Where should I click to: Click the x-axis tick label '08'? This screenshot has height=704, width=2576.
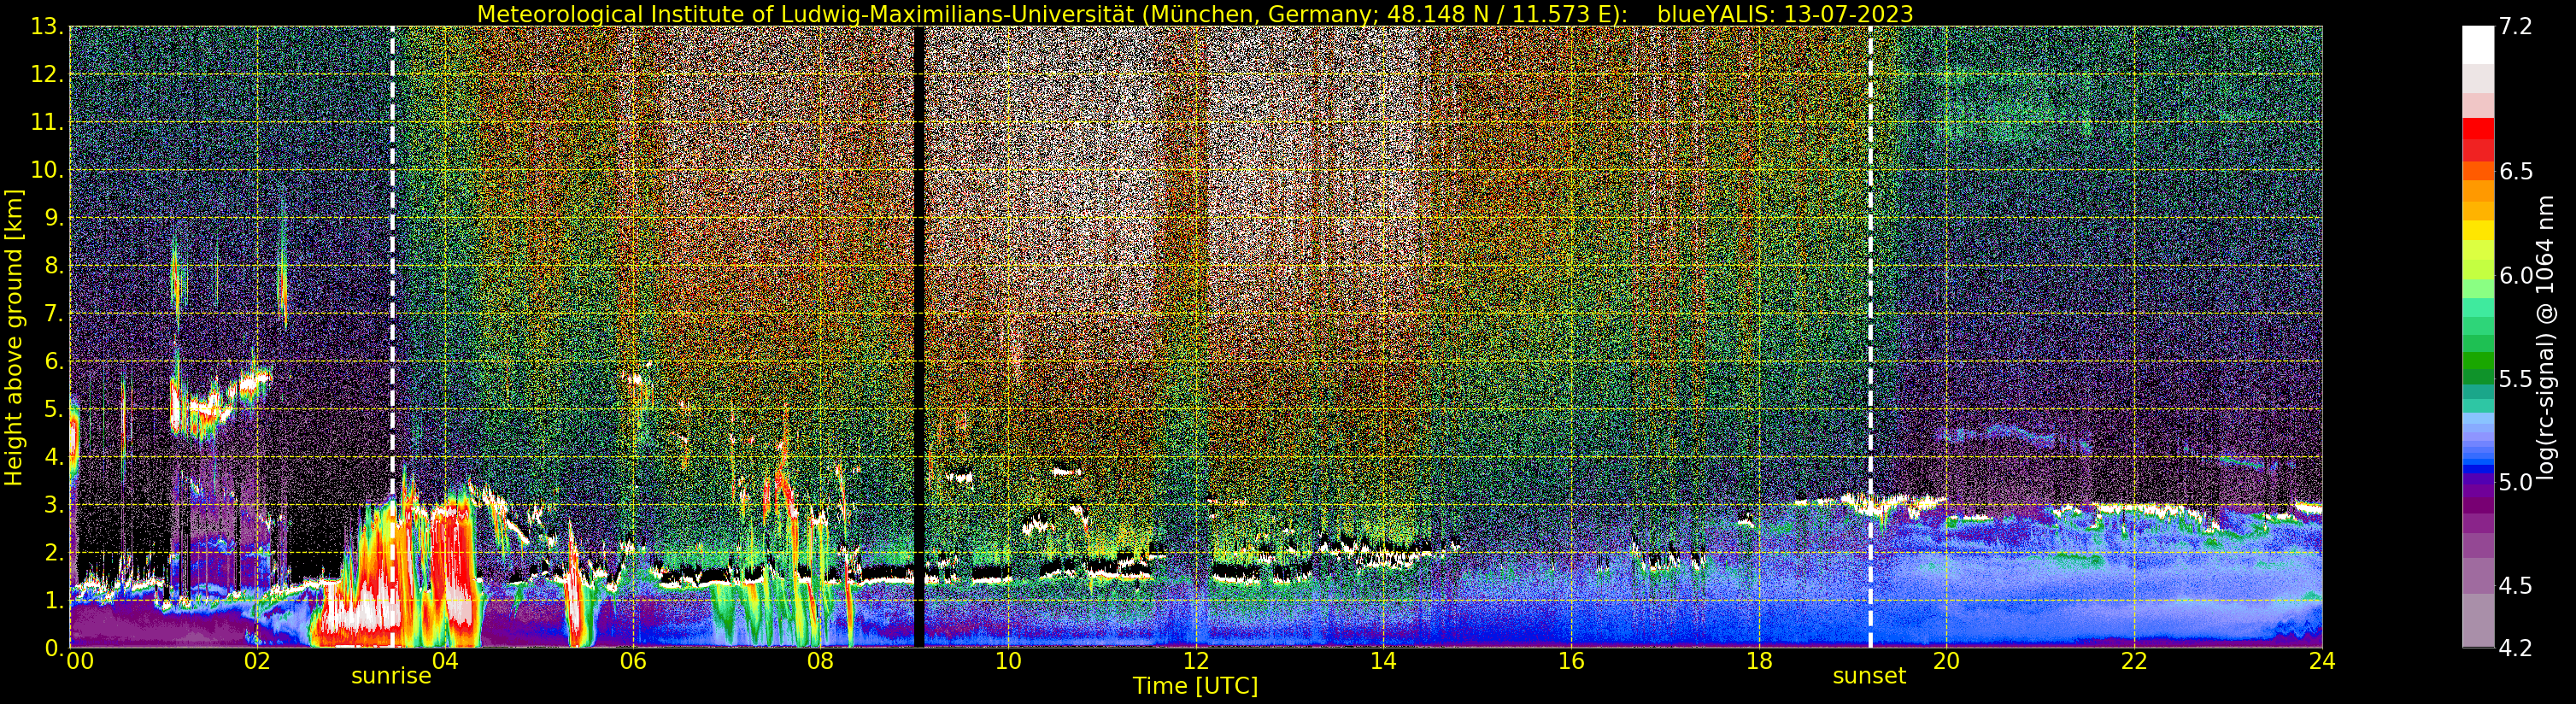[x=820, y=660]
